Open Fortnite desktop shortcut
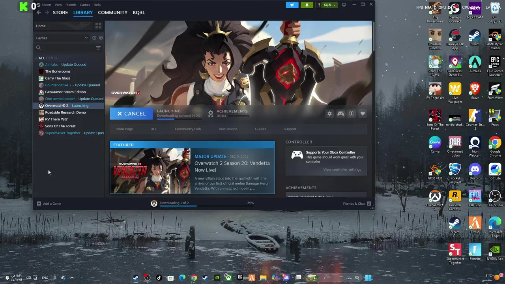 [x=475, y=252]
